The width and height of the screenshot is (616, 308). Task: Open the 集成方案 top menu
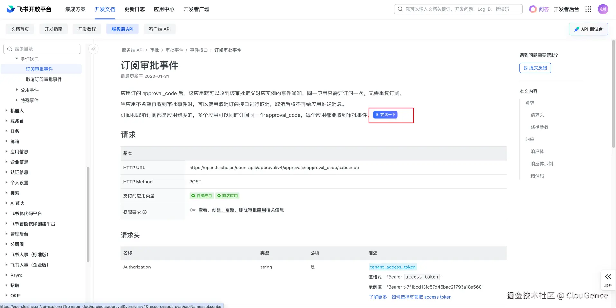(75, 9)
